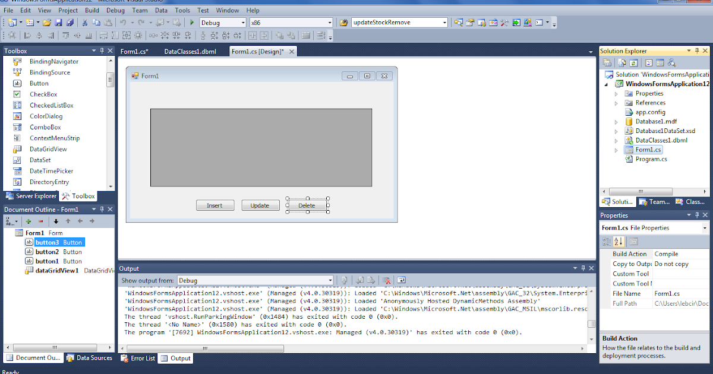Viewport: 713px width, 374px height.
Task: Open the Build menu
Action: click(x=91, y=10)
